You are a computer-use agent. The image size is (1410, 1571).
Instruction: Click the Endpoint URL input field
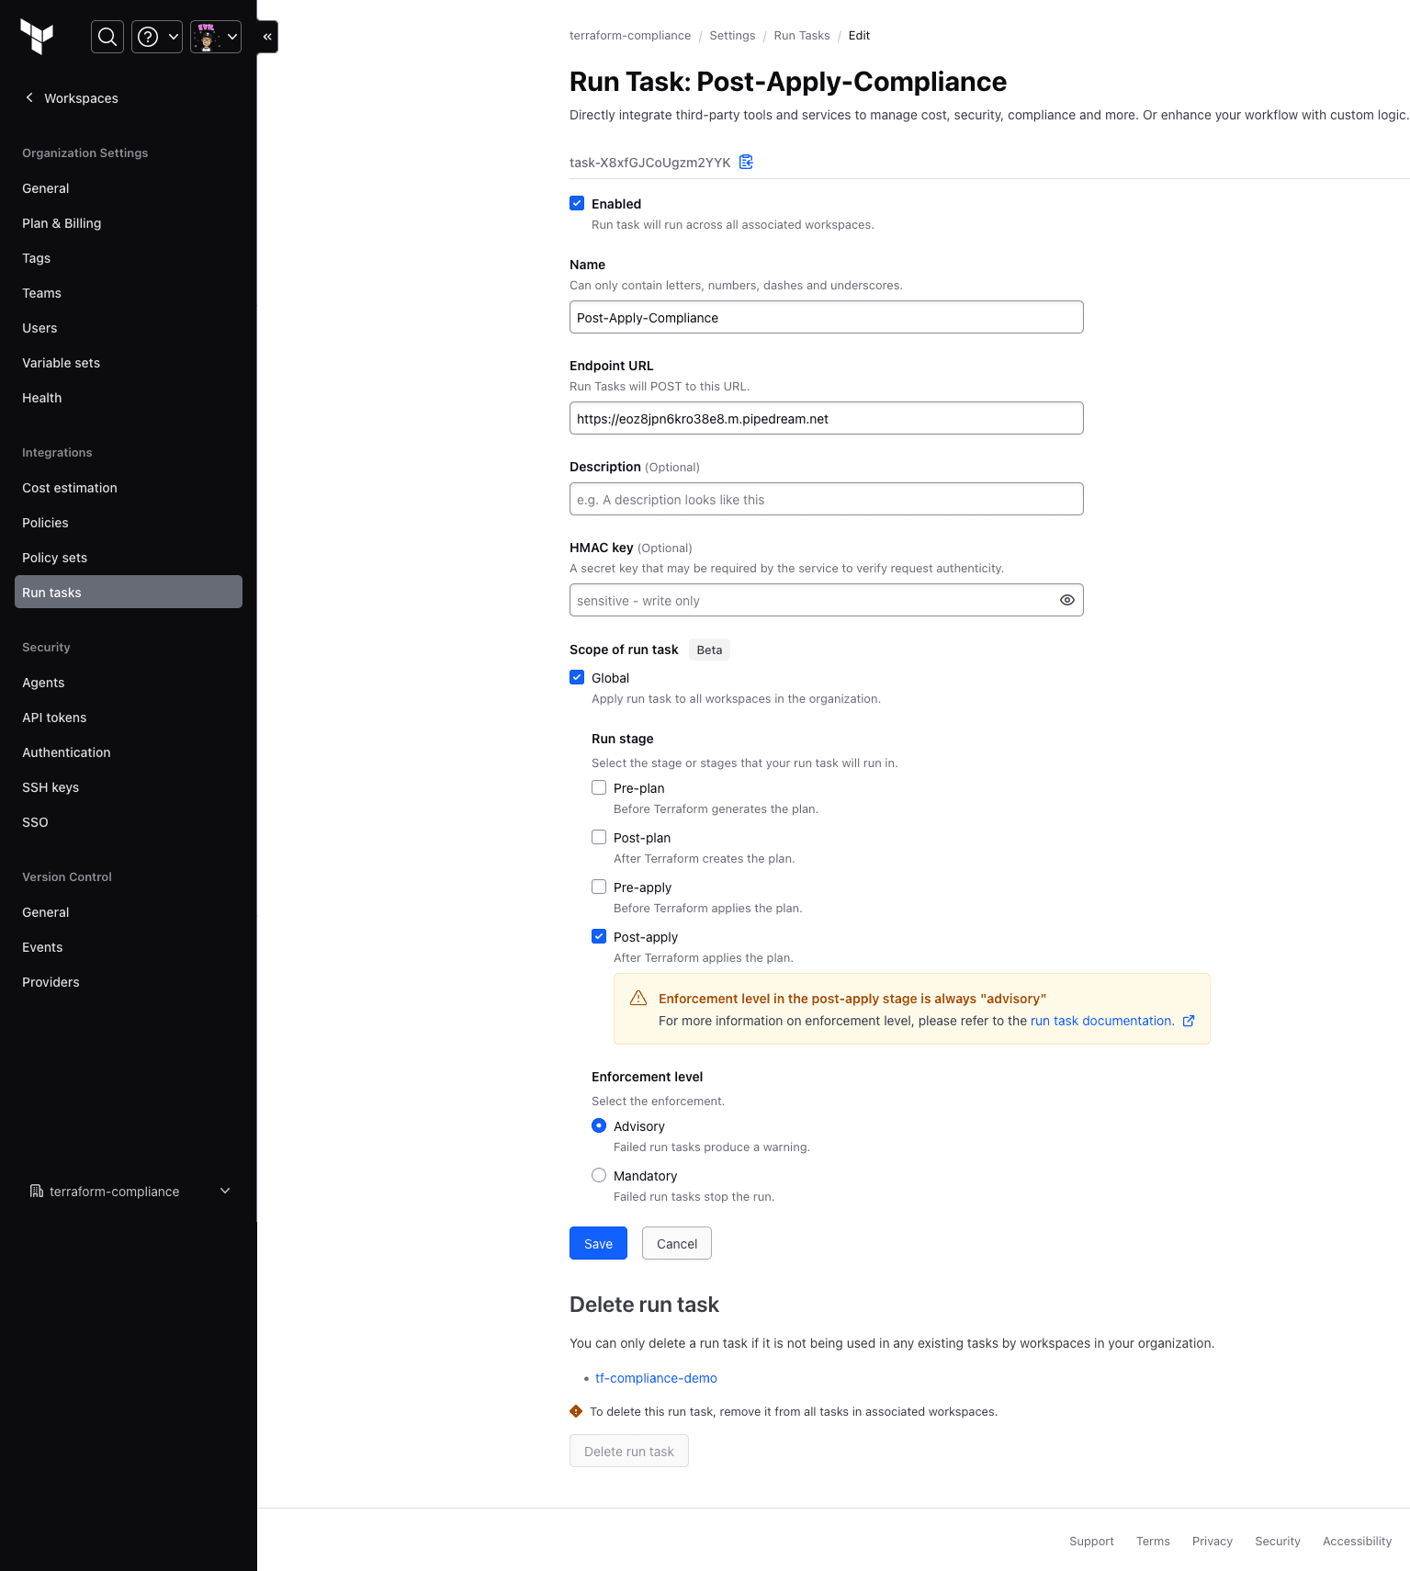[826, 419]
